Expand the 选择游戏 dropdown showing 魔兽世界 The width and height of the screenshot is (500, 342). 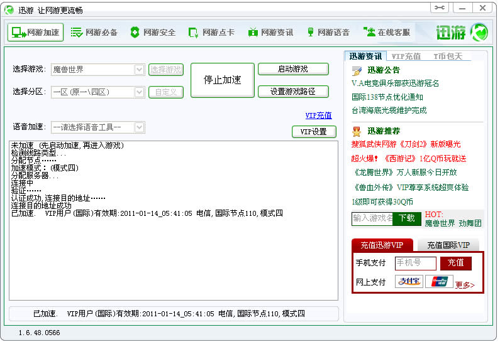[140, 69]
